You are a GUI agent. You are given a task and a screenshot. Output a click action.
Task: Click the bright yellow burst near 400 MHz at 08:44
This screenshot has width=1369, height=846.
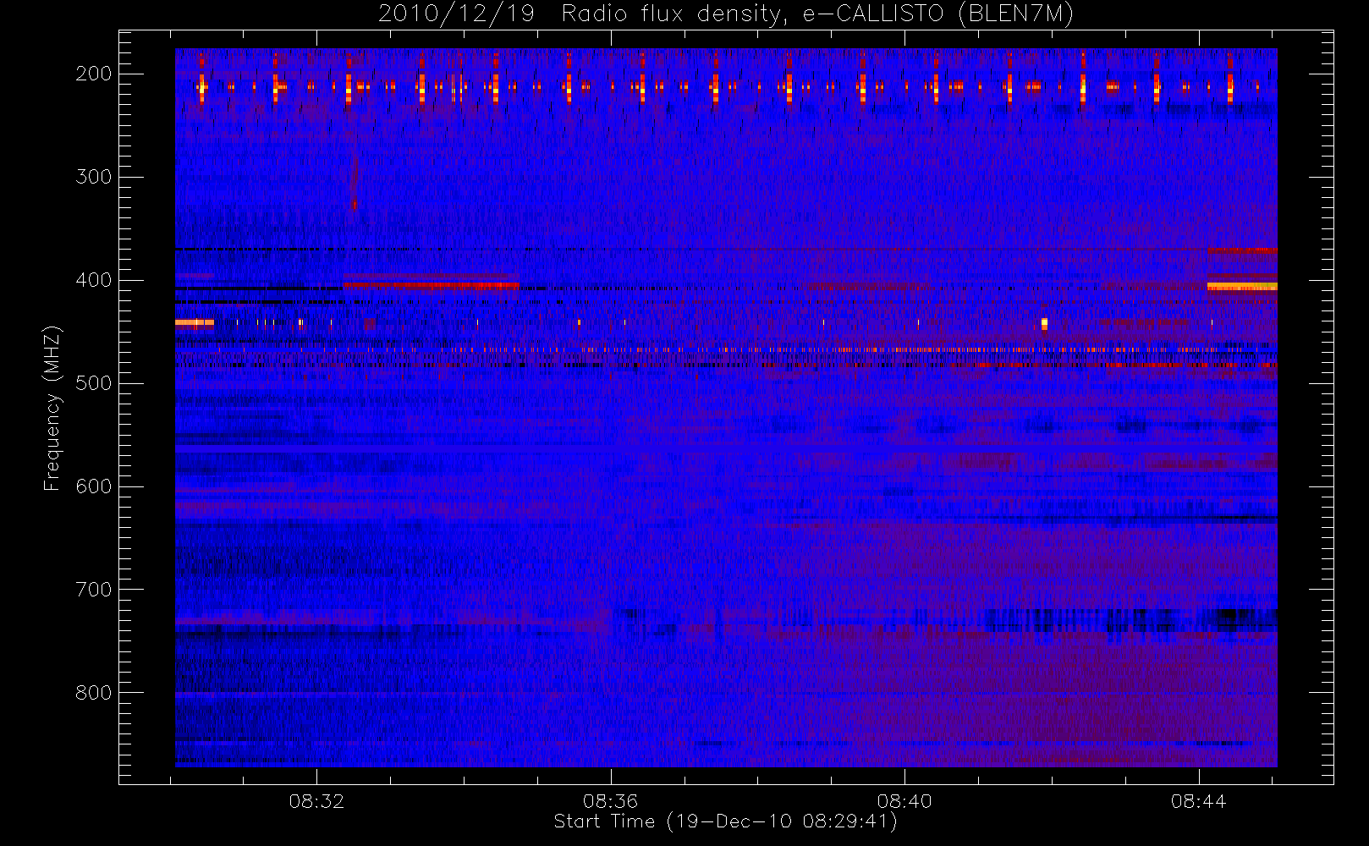(1242, 287)
